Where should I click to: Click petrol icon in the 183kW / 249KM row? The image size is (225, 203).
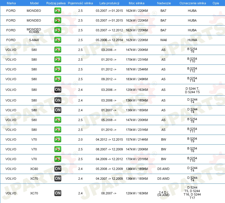click(x=58, y=79)
